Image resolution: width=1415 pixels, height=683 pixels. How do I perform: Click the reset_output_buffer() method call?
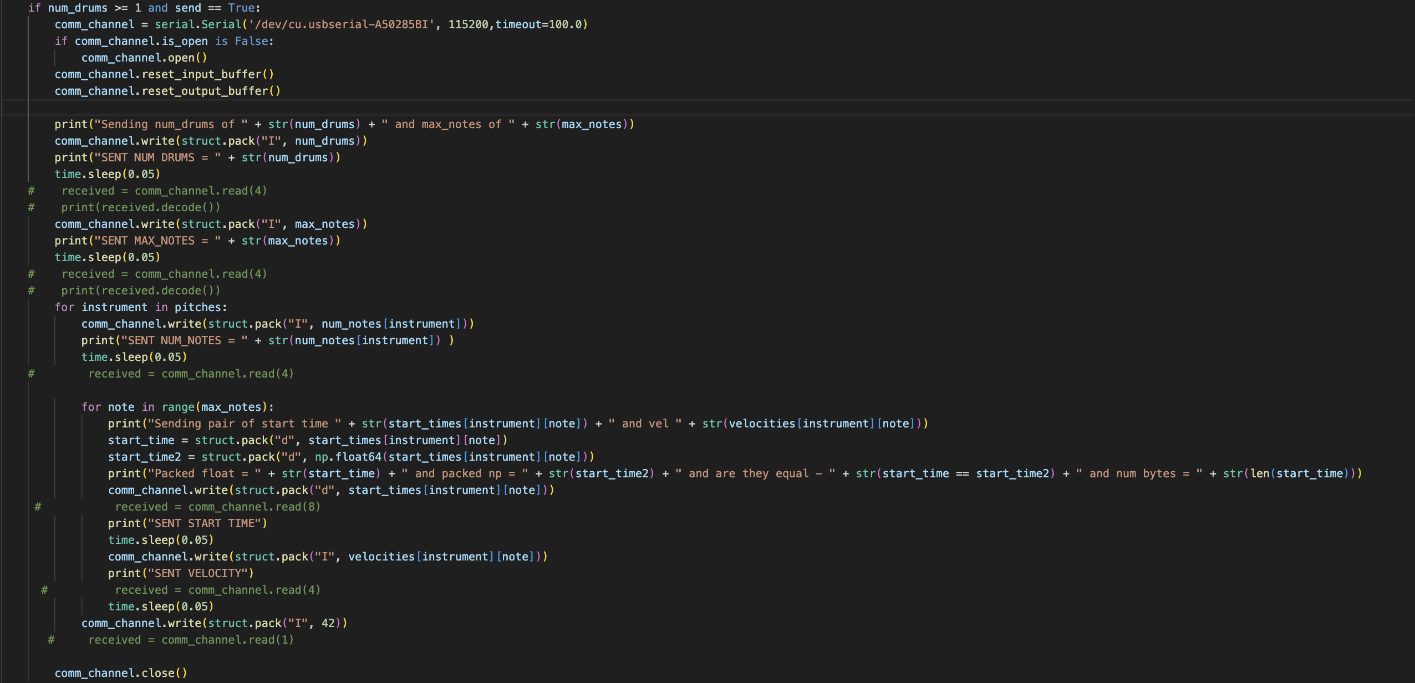click(x=211, y=91)
